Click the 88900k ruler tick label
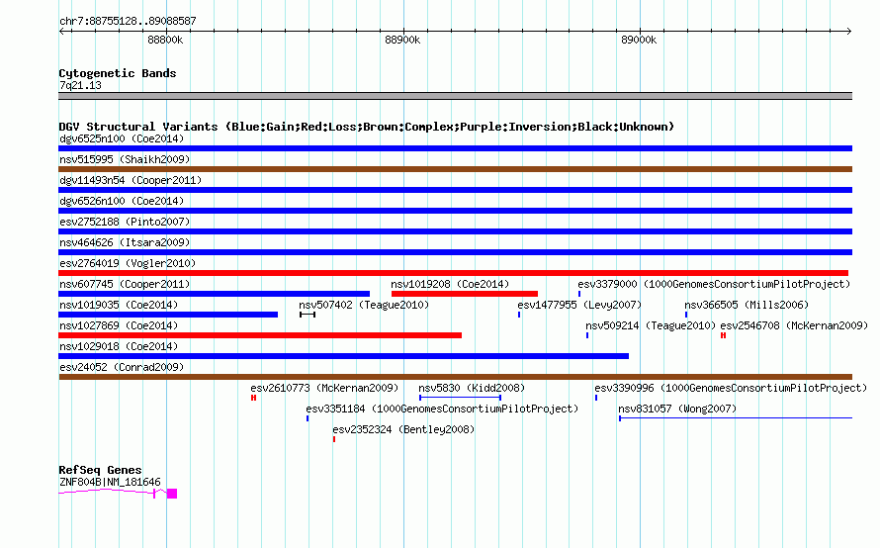The height and width of the screenshot is (548, 880). pos(402,40)
